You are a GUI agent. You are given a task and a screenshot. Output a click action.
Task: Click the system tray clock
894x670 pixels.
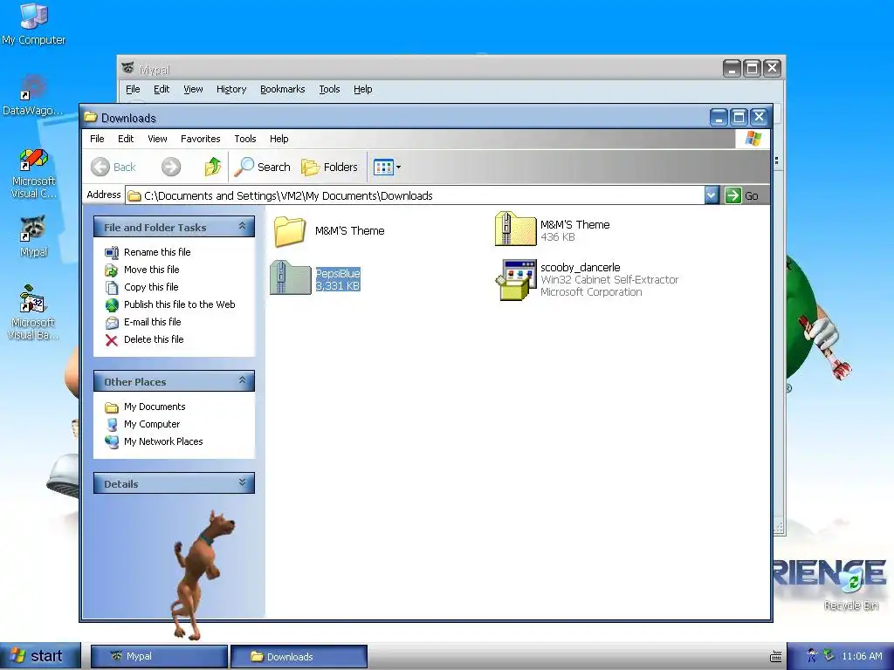(862, 656)
